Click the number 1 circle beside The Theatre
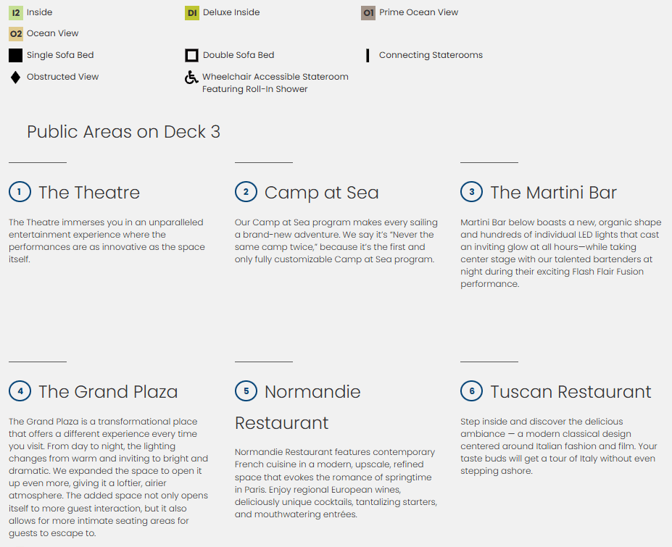Screen dimensions: 672x547 tap(20, 192)
